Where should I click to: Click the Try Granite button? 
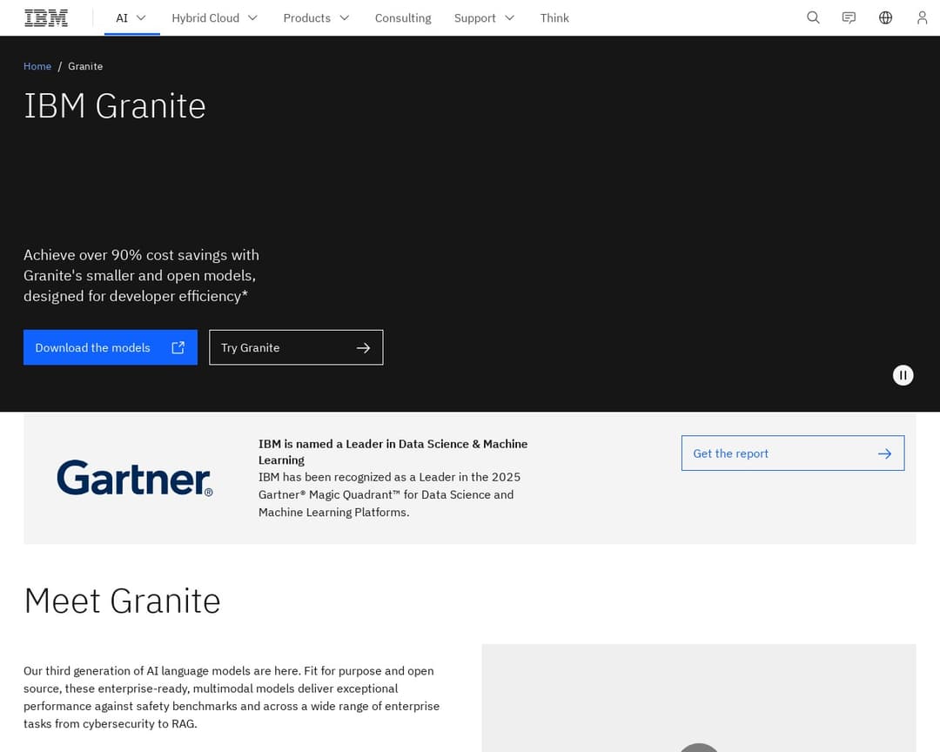tap(296, 347)
